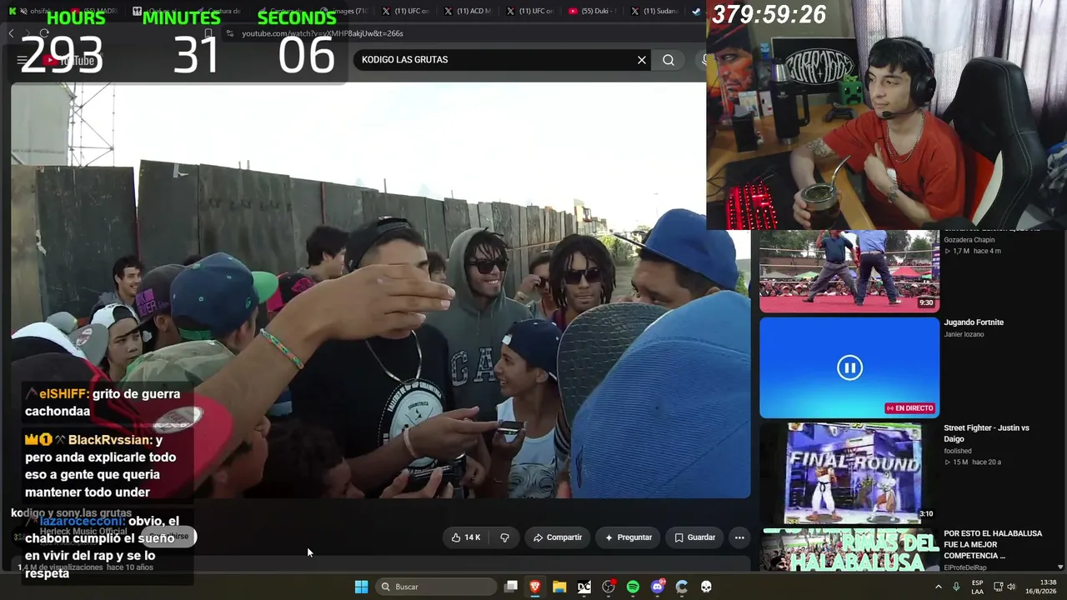Click the microphone tray icon
The height and width of the screenshot is (600, 1067).
[x=956, y=587]
